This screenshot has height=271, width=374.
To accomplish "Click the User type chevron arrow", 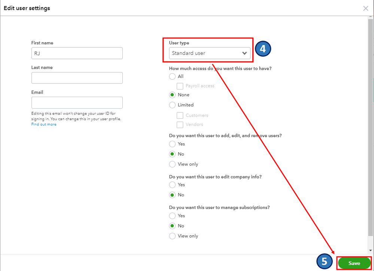I will (x=244, y=53).
